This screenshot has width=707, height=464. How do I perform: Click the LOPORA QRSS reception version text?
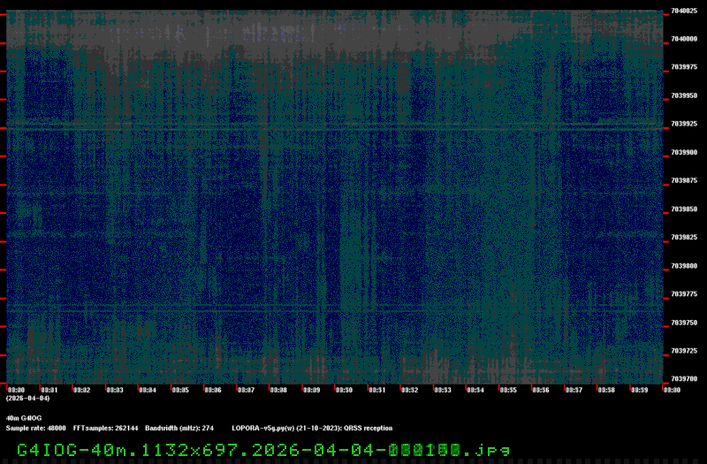[x=312, y=428]
